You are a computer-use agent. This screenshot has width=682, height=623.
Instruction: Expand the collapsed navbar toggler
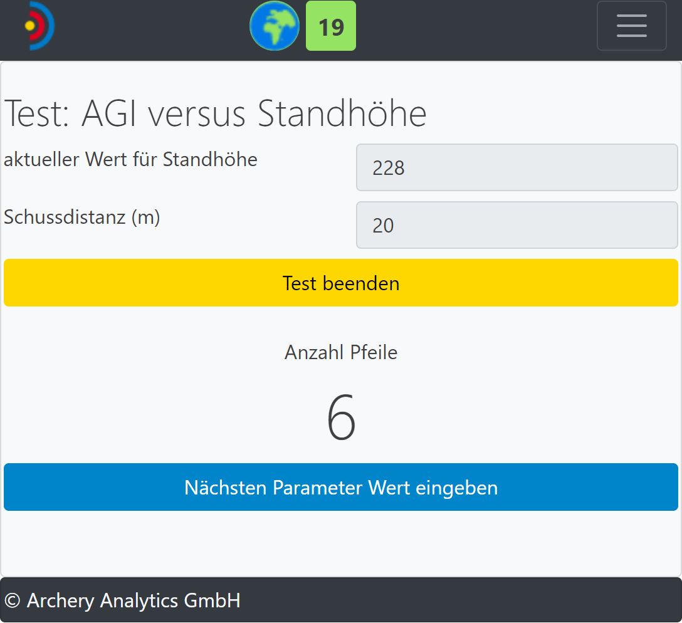tap(631, 26)
